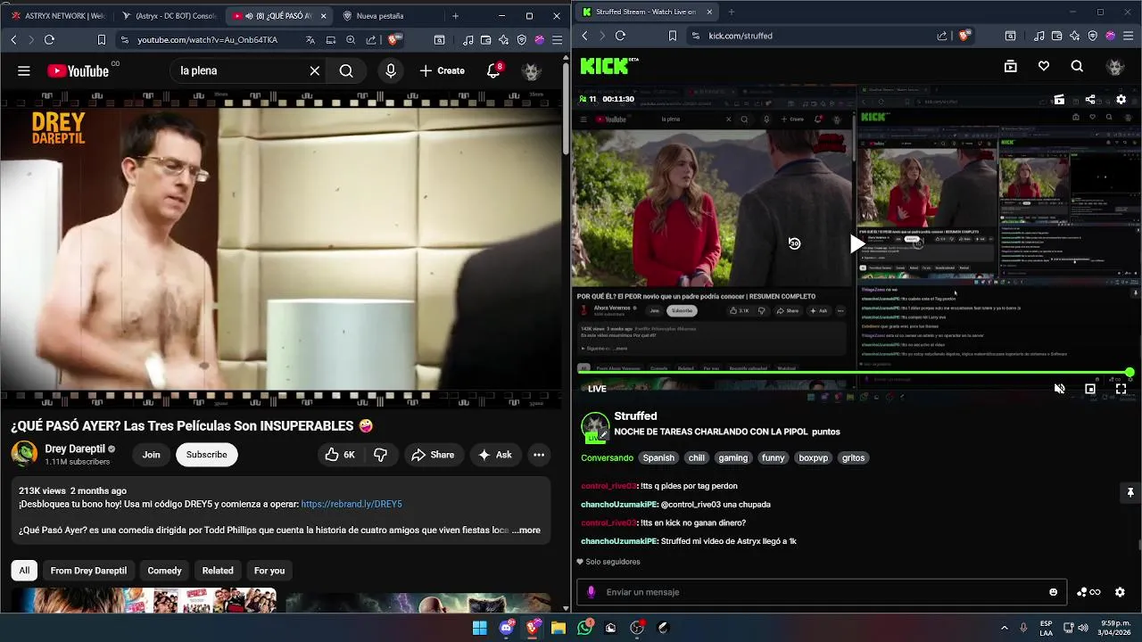Image resolution: width=1142 pixels, height=642 pixels.
Task: Expand the description with ...more
Action: point(526,530)
